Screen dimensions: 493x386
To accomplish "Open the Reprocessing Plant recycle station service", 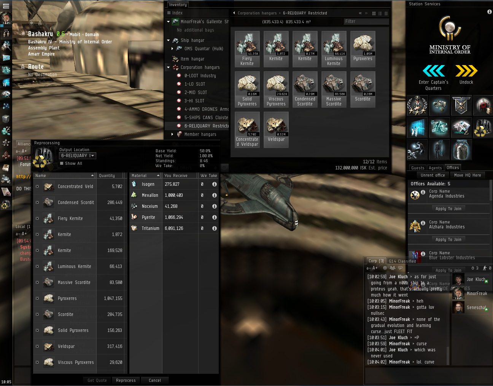I will (483, 128).
